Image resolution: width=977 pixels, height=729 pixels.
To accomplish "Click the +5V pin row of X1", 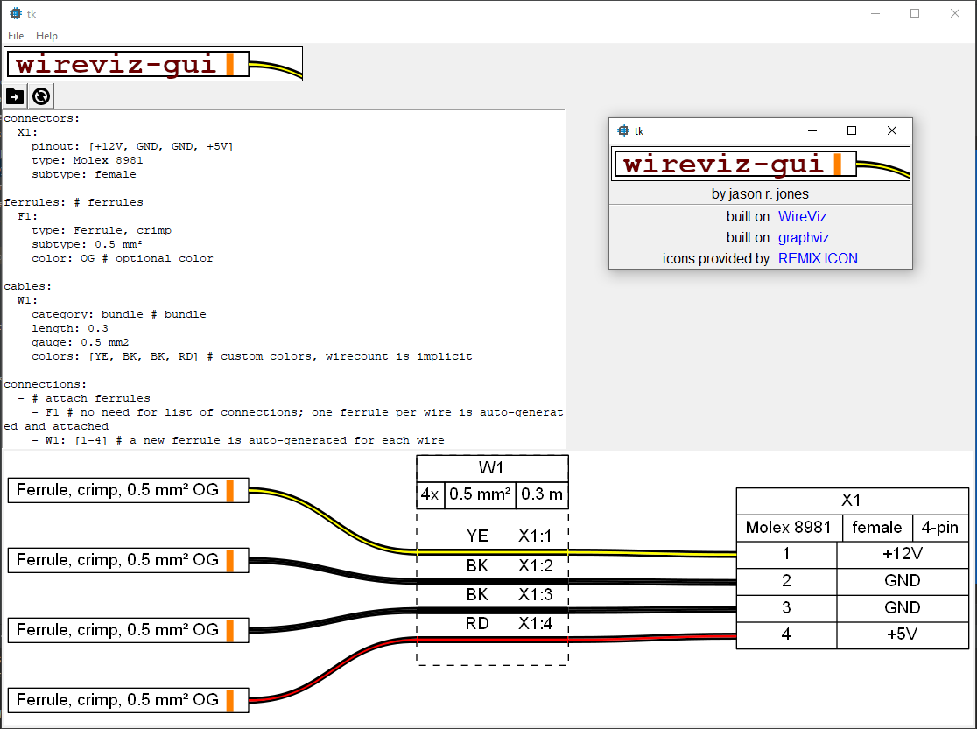I will point(902,634).
